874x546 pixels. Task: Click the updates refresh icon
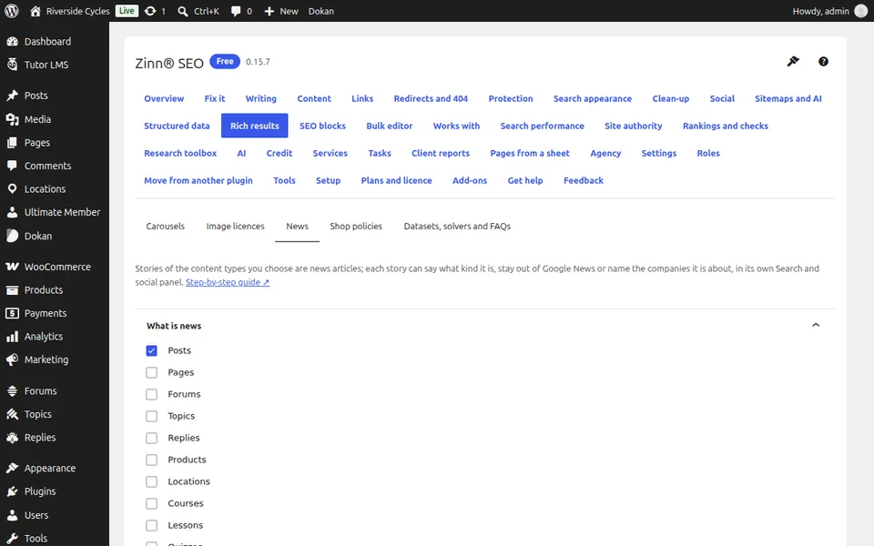point(150,11)
